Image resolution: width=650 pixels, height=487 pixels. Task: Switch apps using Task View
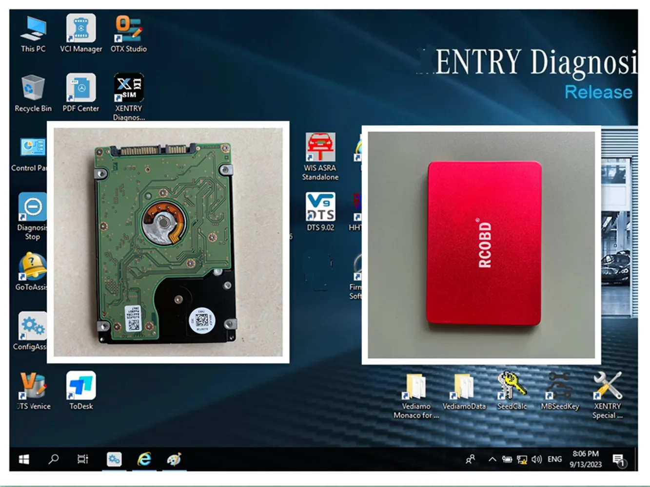tap(82, 458)
